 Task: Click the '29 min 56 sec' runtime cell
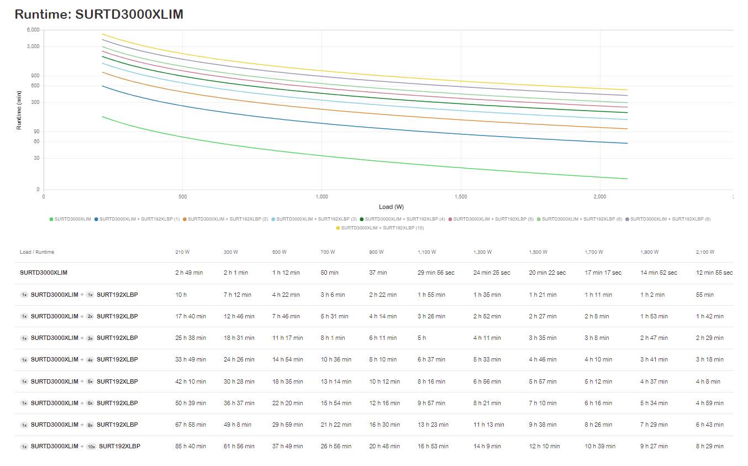point(436,273)
